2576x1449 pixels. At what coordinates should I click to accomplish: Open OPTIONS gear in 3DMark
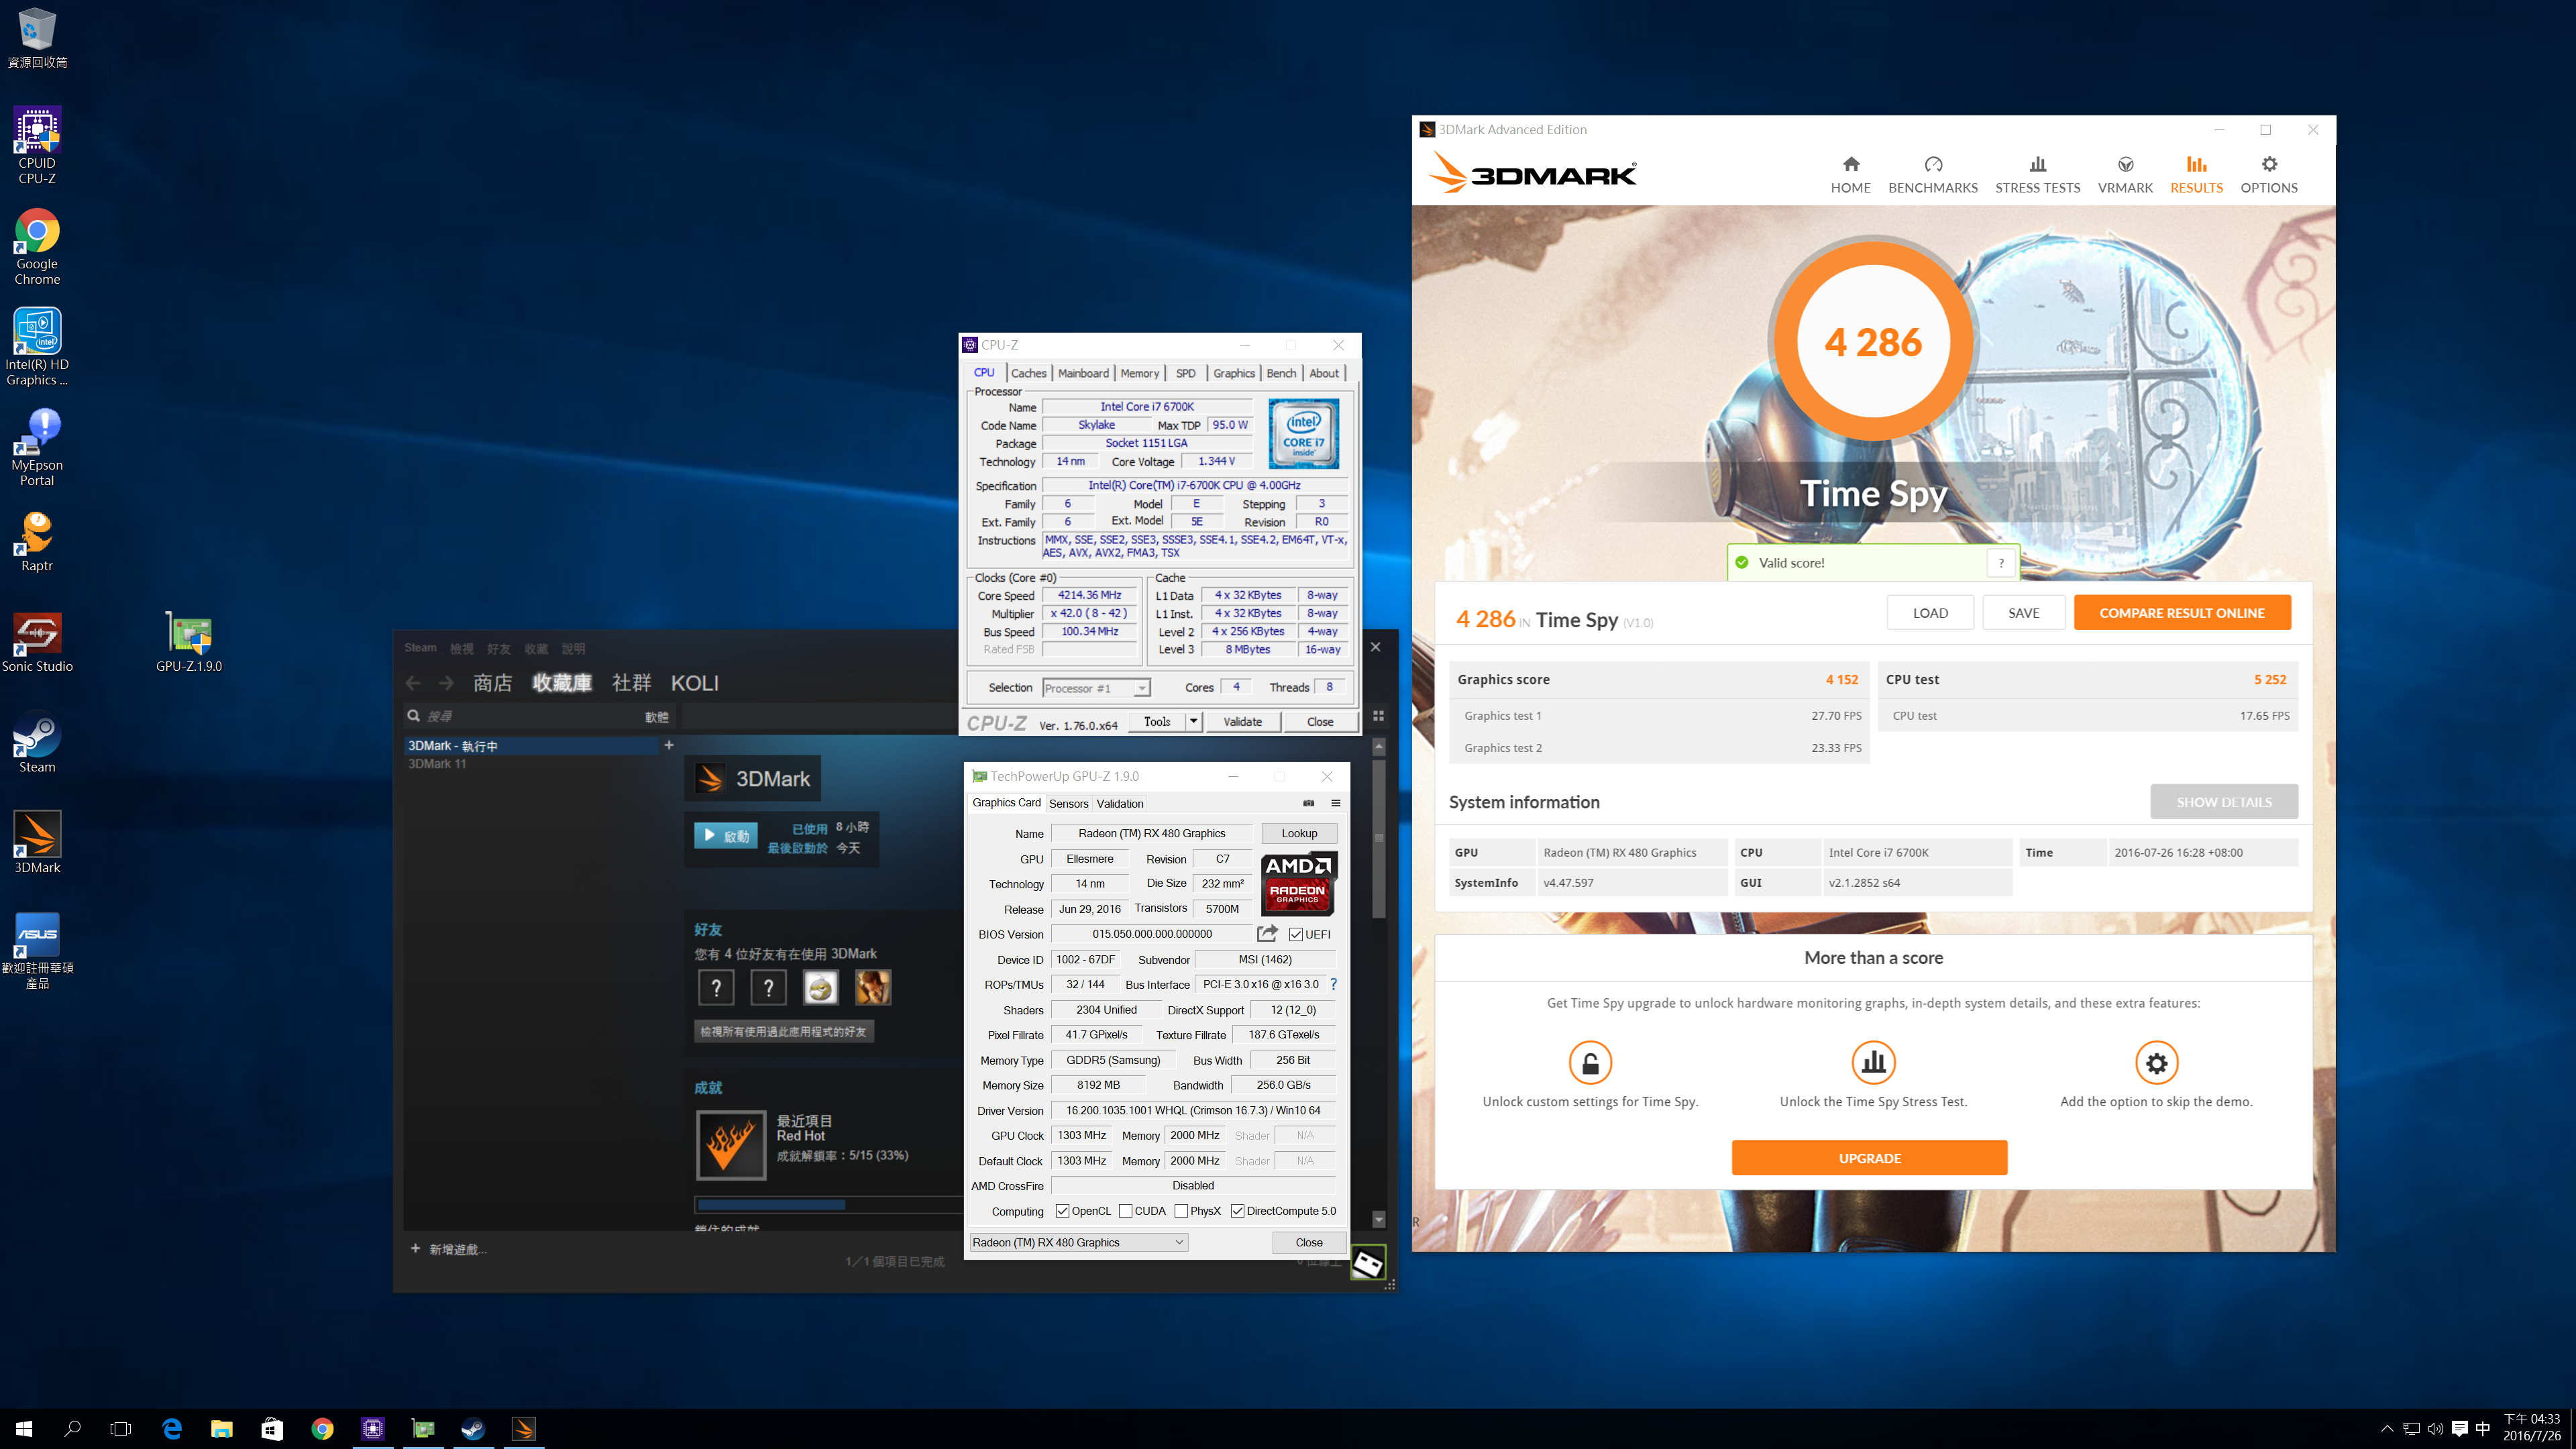tap(2269, 175)
